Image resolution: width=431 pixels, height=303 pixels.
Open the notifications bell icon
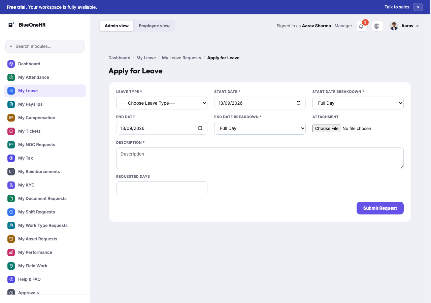point(362,26)
